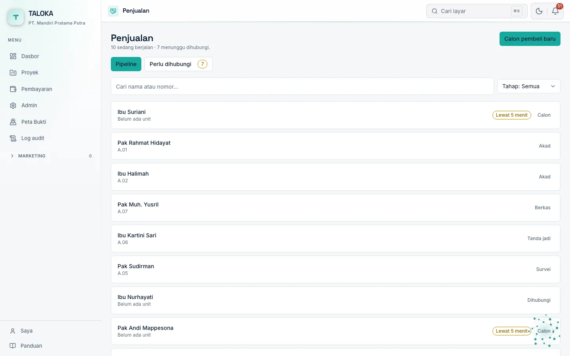Open Panduan book icon
This screenshot has height=356, width=570.
coord(13,346)
